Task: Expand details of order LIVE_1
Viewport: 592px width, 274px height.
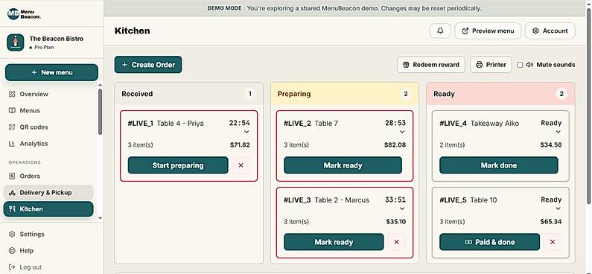Action: tap(246, 132)
